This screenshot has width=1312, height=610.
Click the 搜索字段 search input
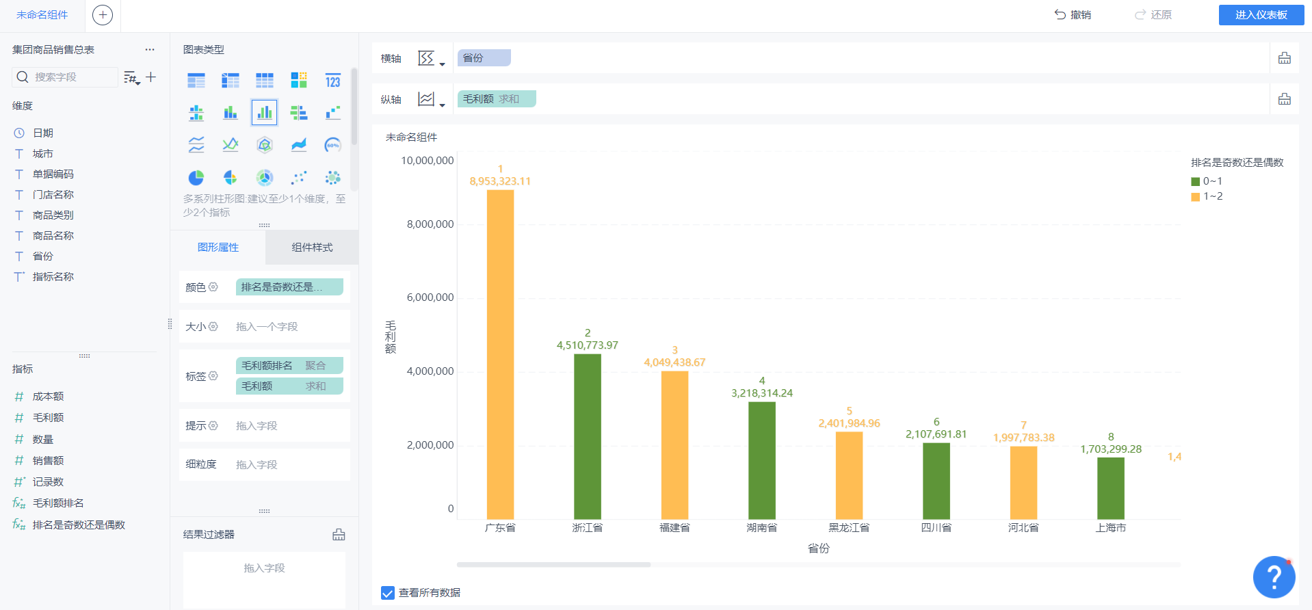pyautogui.click(x=66, y=77)
